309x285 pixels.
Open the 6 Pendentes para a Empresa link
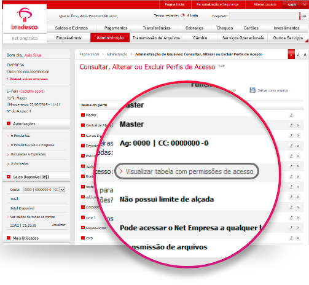(x=33, y=145)
